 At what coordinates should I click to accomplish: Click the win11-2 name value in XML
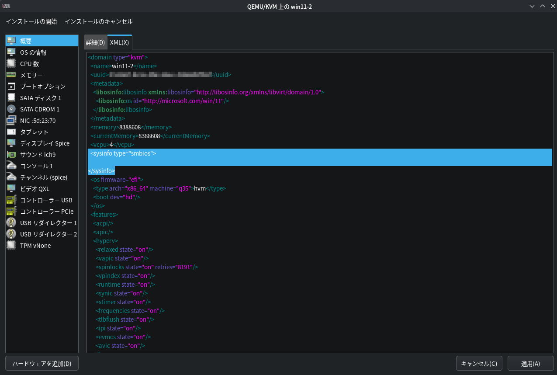coord(122,66)
